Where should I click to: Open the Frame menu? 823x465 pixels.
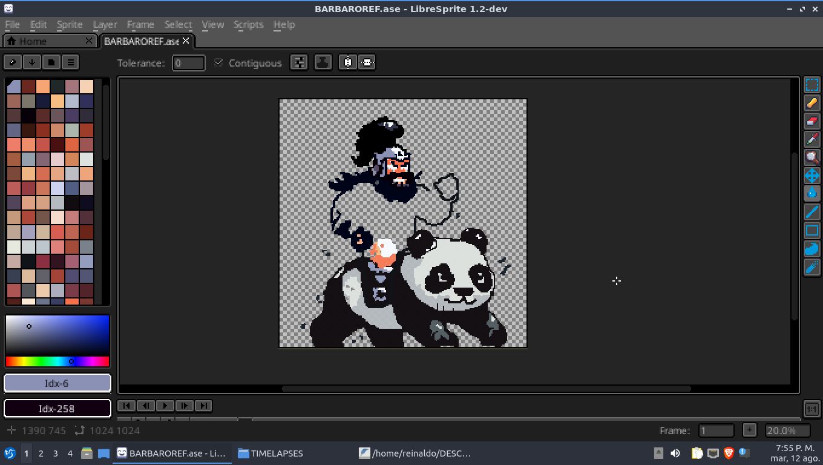140,24
